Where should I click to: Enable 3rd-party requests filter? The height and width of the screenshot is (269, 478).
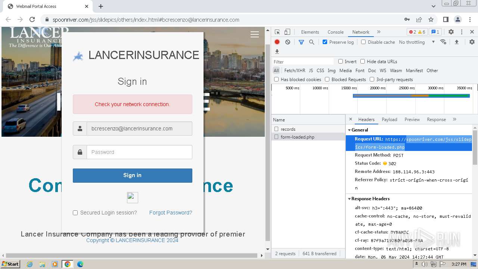[x=372, y=79]
